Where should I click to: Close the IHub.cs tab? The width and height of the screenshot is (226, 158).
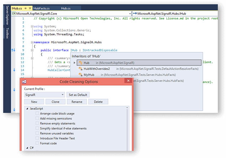[x=30, y=8]
